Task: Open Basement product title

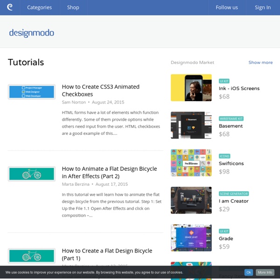Action: [x=231, y=126]
